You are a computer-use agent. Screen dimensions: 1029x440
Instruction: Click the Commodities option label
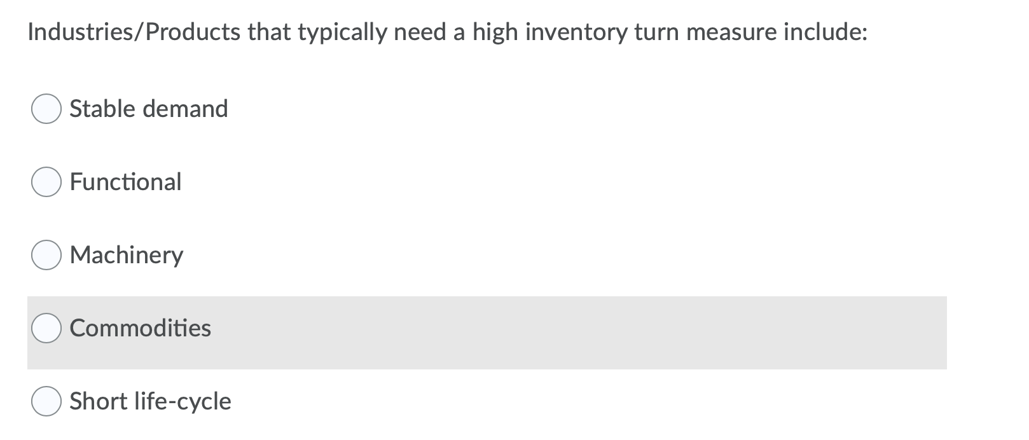(x=141, y=329)
